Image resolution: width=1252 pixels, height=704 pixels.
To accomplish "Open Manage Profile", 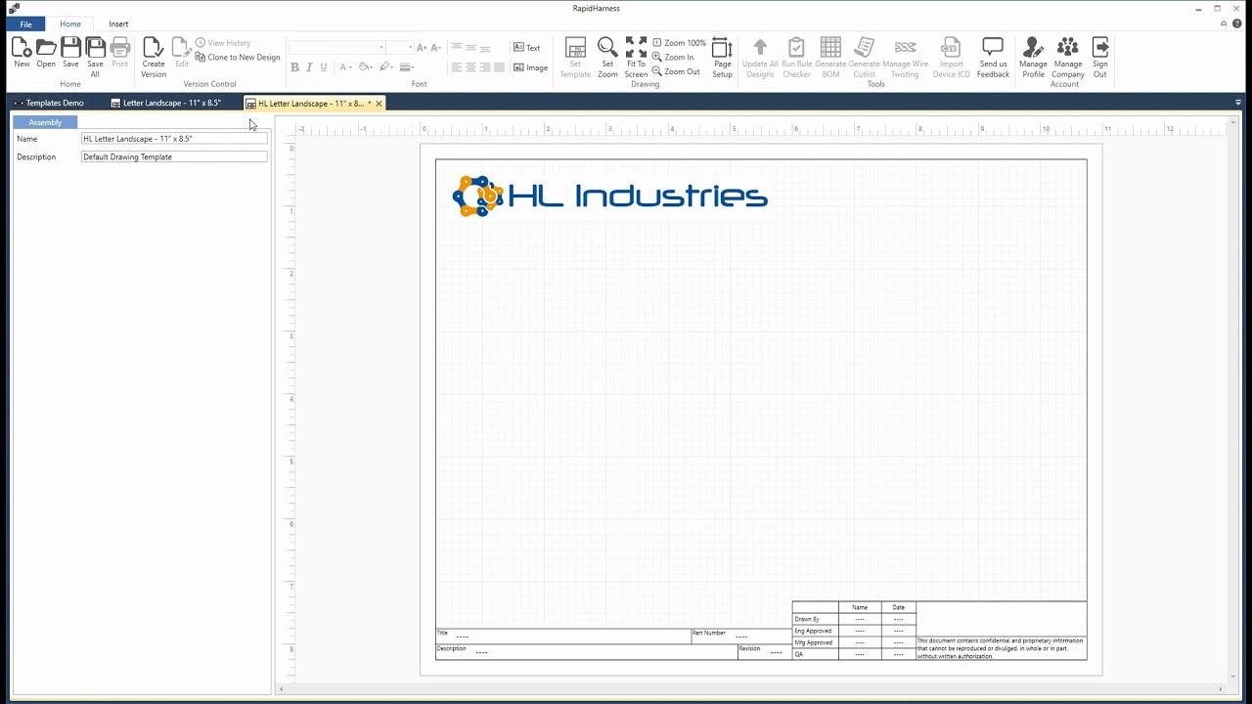I will tap(1033, 57).
